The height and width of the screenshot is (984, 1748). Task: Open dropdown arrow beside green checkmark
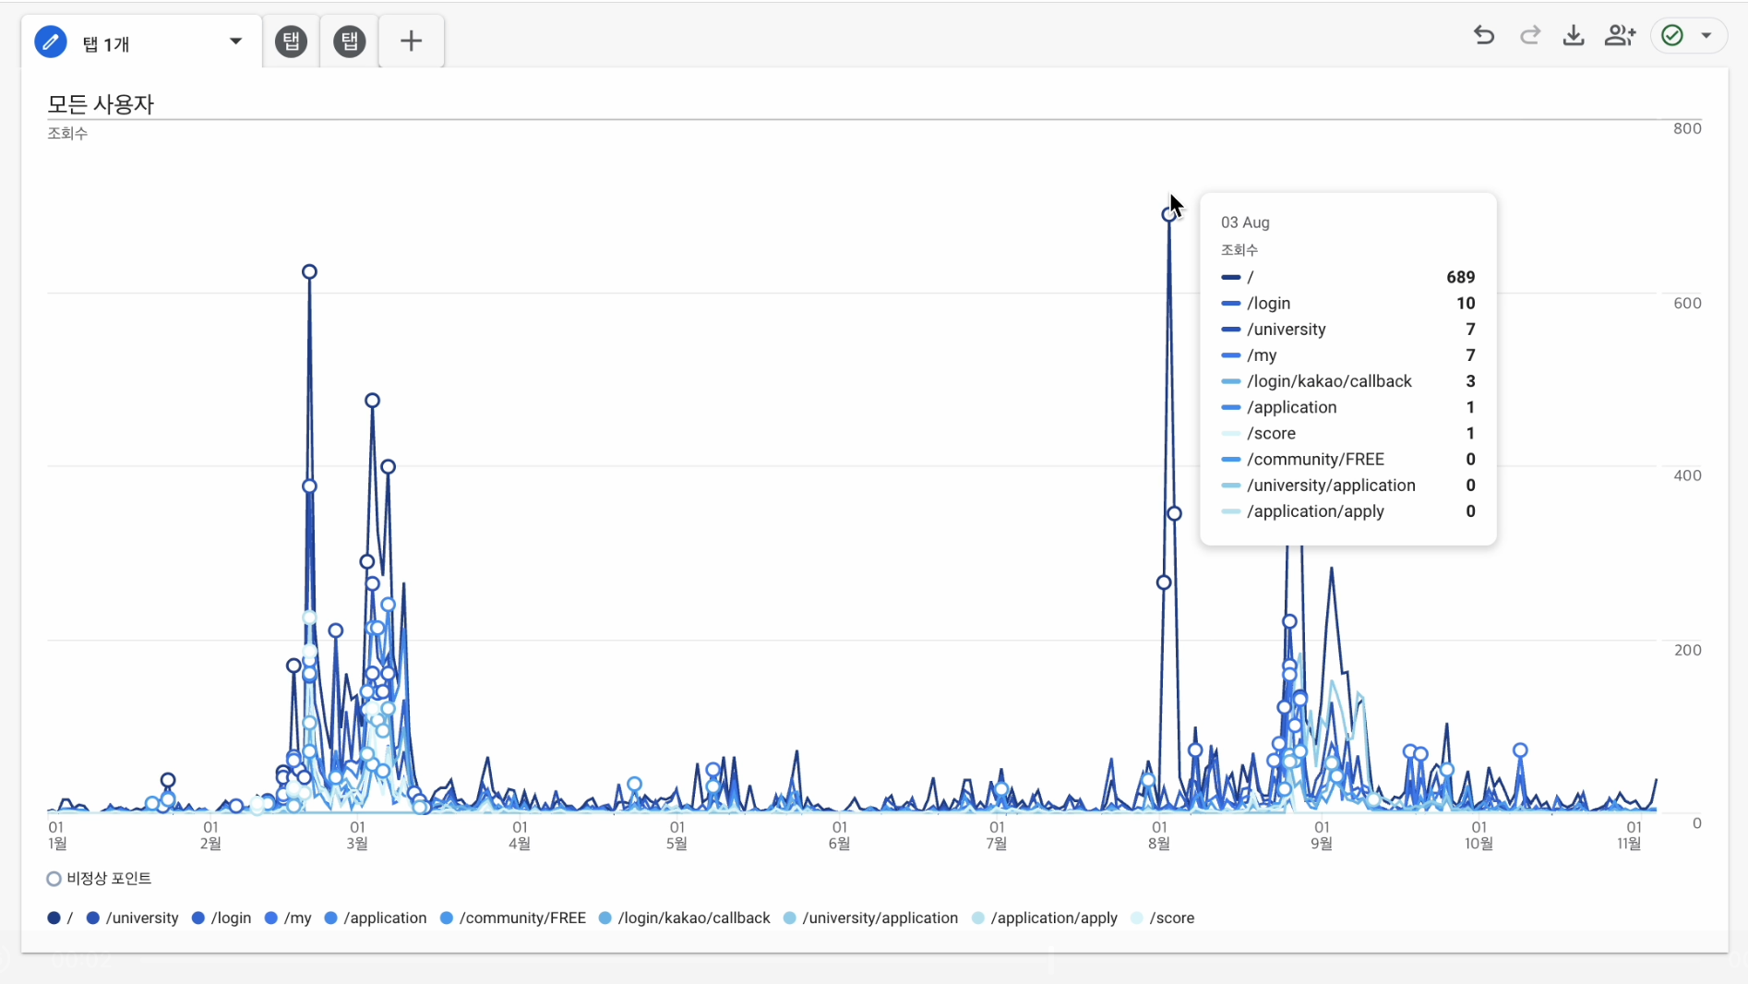click(1706, 36)
